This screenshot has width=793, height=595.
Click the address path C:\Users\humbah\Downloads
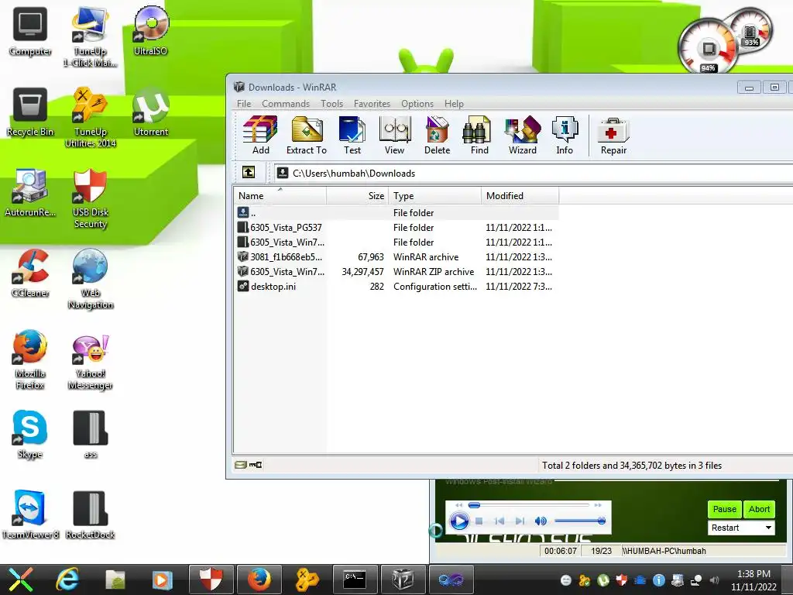(354, 173)
